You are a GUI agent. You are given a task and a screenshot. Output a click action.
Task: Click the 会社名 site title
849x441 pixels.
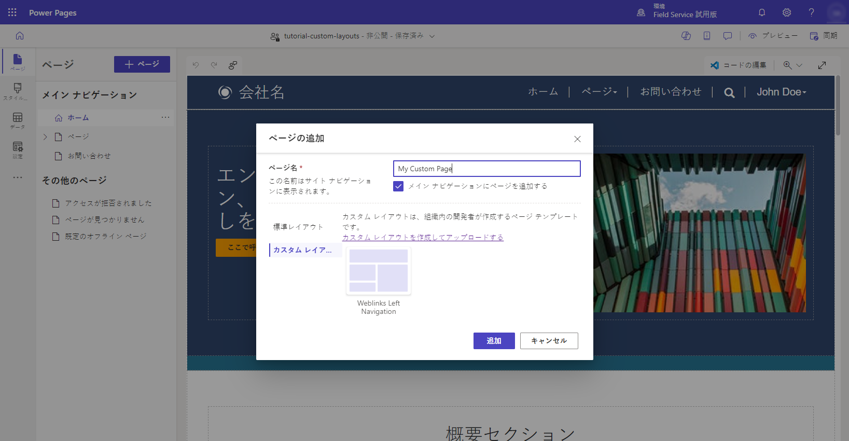(261, 92)
